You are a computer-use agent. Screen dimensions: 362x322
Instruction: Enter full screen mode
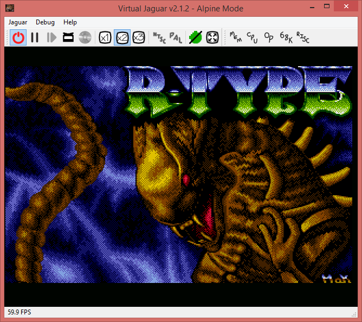(212, 37)
